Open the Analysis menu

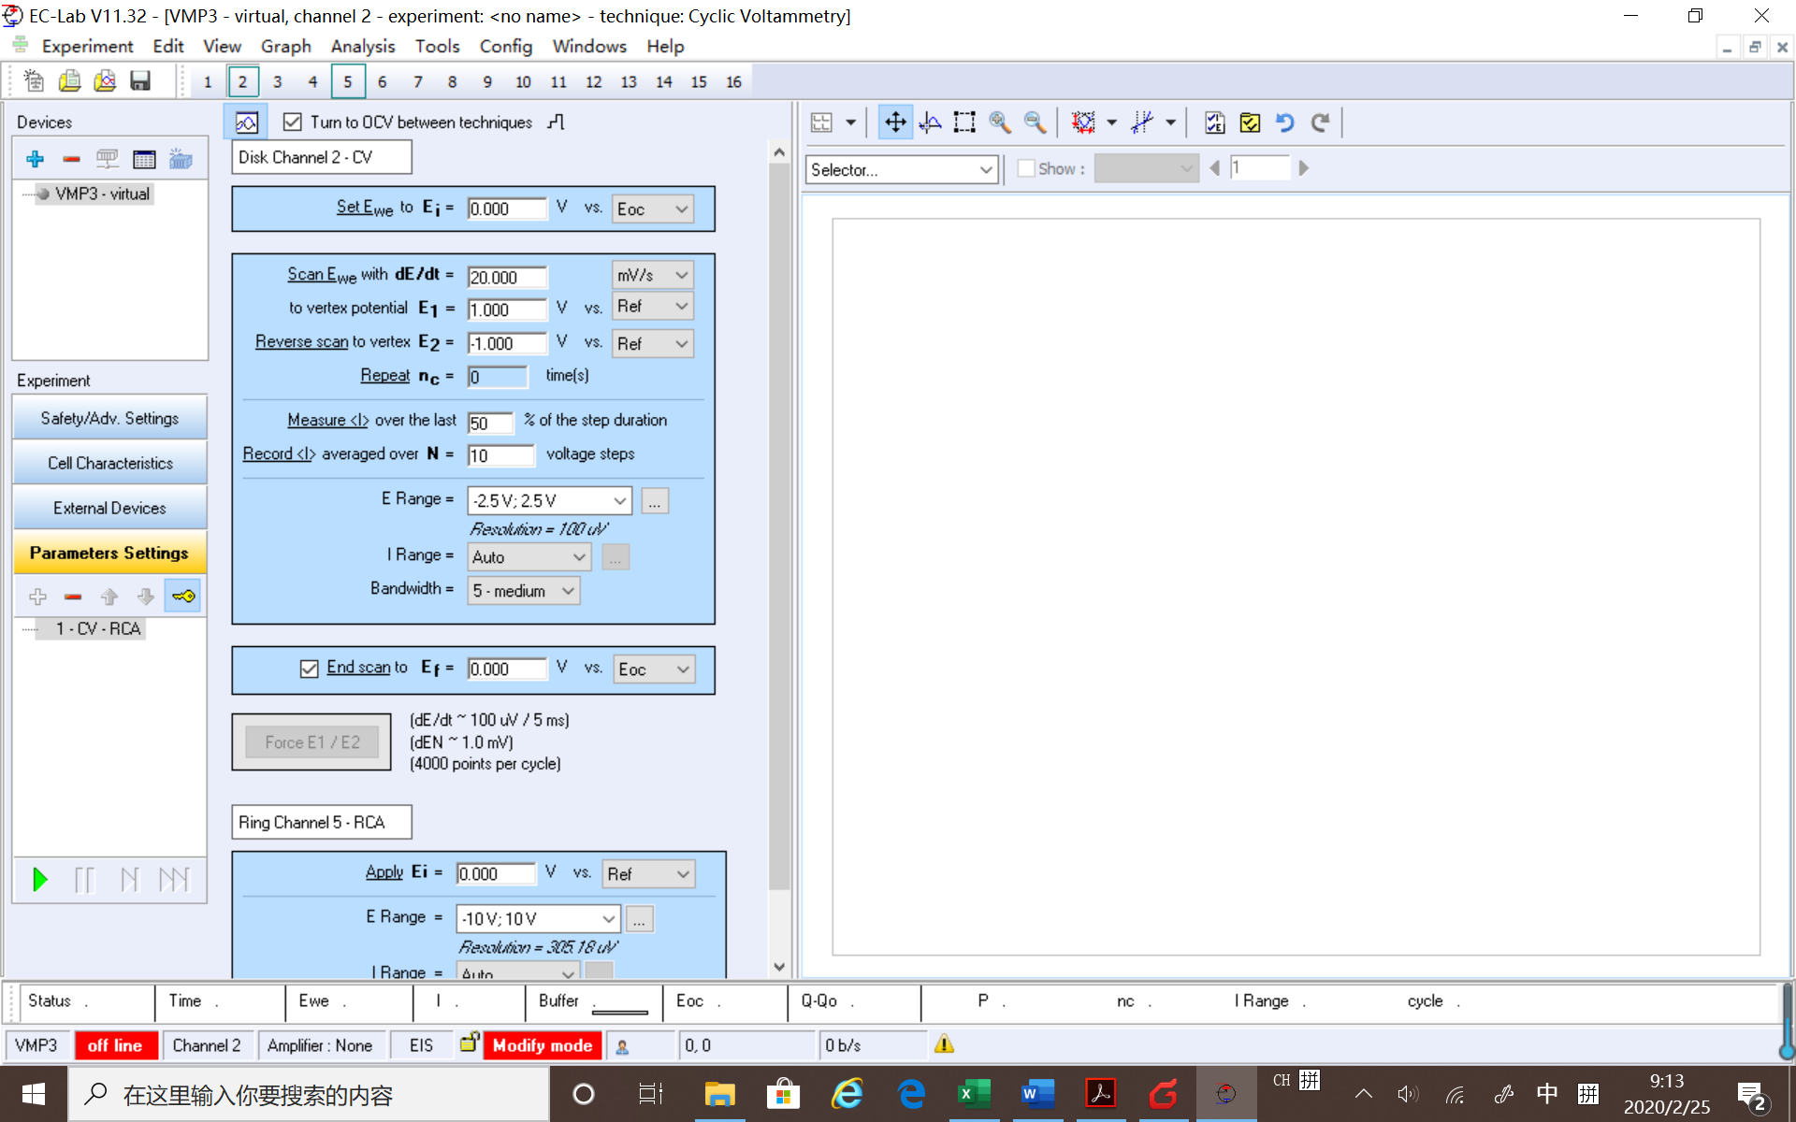click(x=363, y=46)
